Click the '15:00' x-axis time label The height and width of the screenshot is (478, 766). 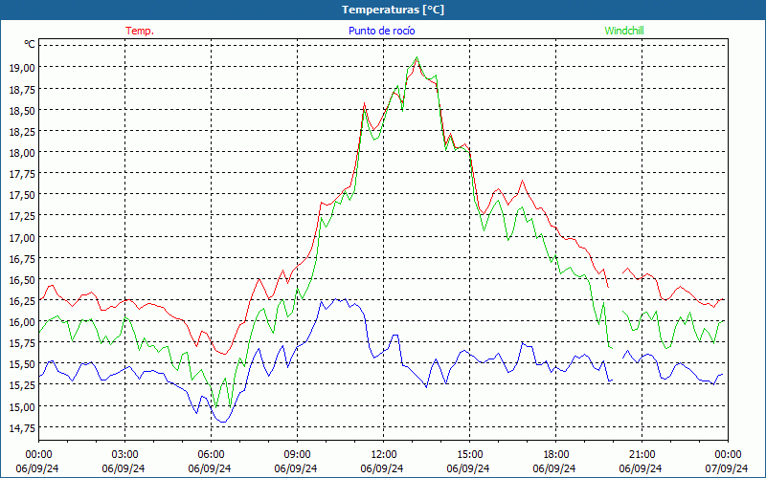pos(469,455)
